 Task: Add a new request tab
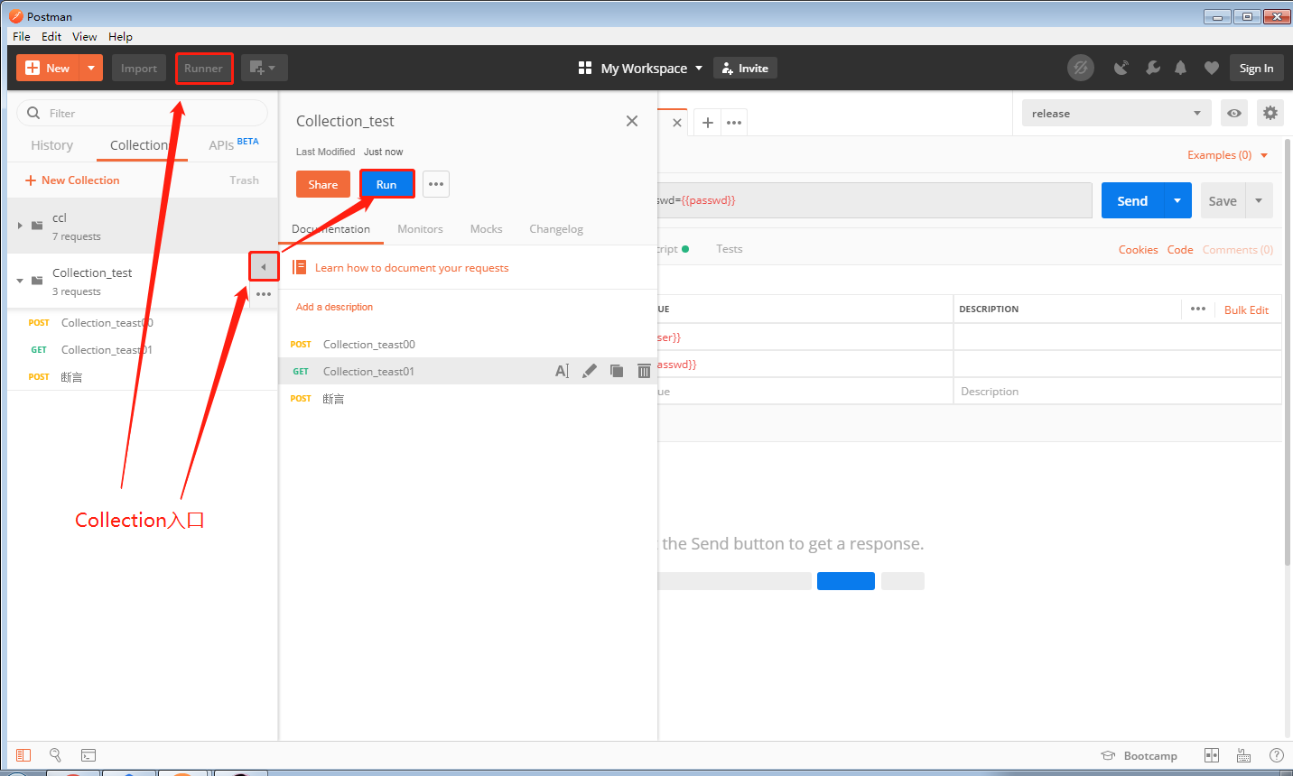(708, 123)
